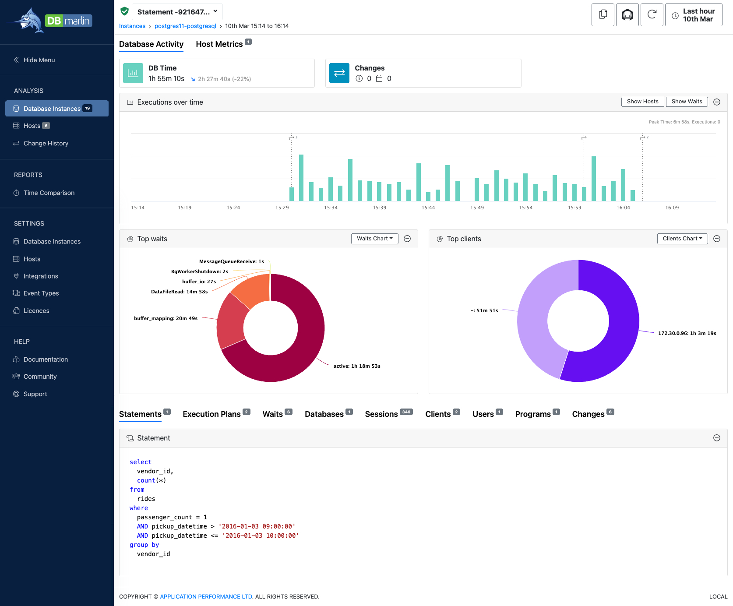Click the DB Time chart icon
The image size is (733, 606).
(x=133, y=73)
